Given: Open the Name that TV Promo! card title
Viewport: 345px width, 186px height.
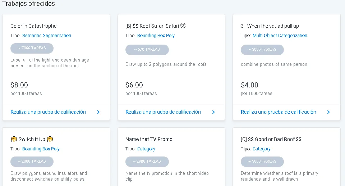Looking at the screenshot, I should [x=149, y=139].
